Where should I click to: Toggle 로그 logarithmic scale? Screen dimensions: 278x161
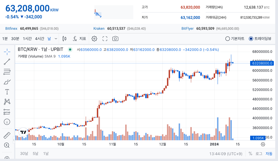click(x=259, y=153)
